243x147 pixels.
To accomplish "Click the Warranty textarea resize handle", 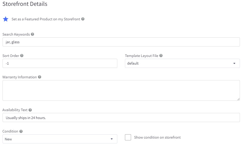I will [x=238, y=99].
